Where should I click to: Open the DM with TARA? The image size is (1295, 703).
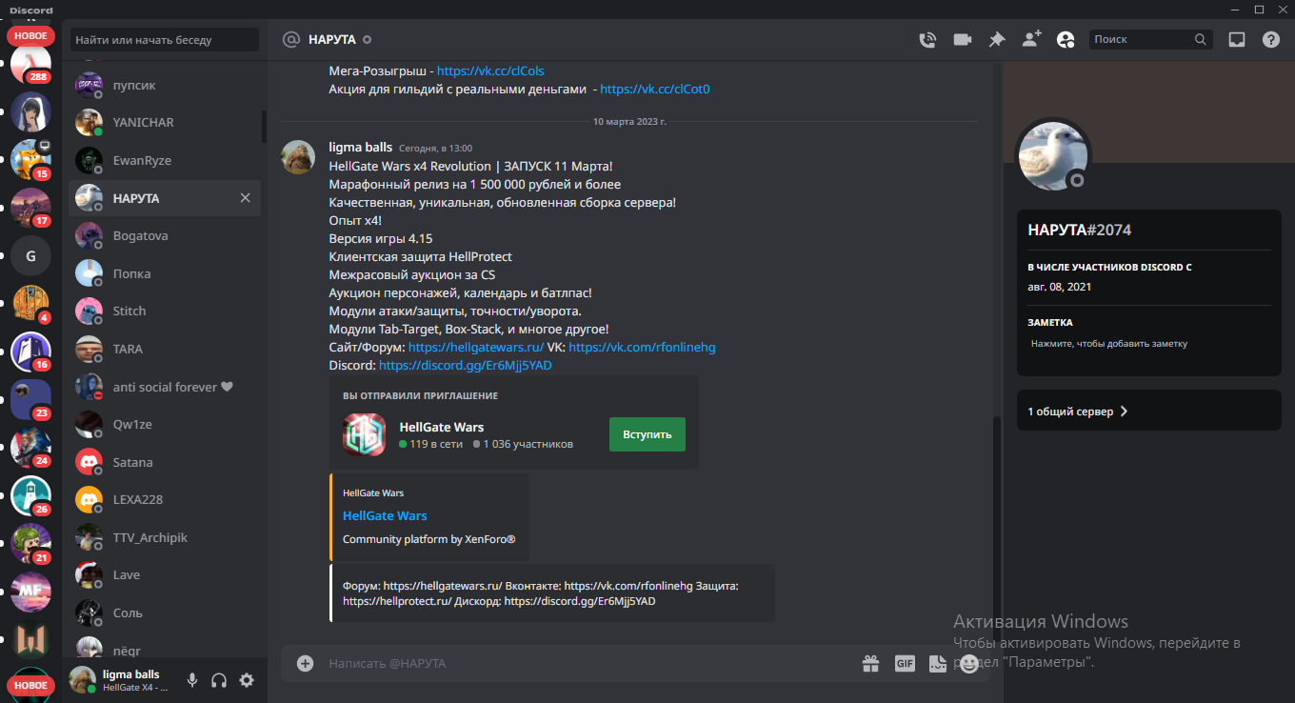coord(165,349)
